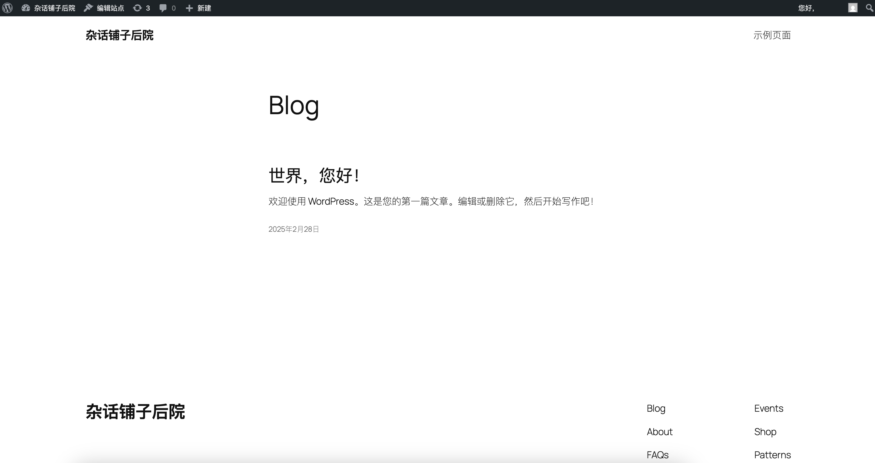Open the 您好 account menu greeting
Image resolution: width=875 pixels, height=463 pixels.
(x=806, y=8)
